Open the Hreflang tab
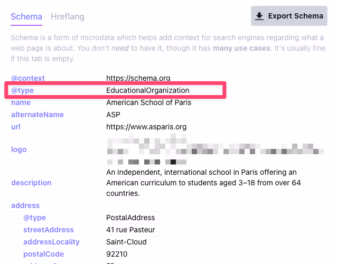The image size is (337, 264). point(68,17)
